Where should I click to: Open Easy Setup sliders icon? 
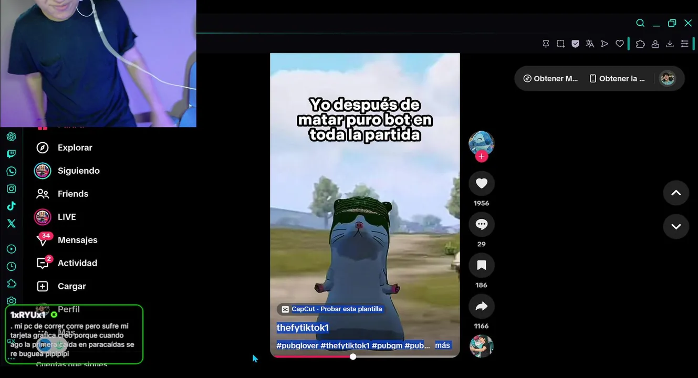coord(684,44)
